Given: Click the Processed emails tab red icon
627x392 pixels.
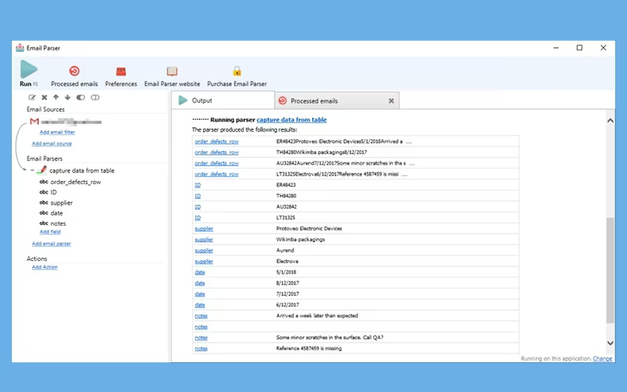Looking at the screenshot, I should tap(282, 101).
